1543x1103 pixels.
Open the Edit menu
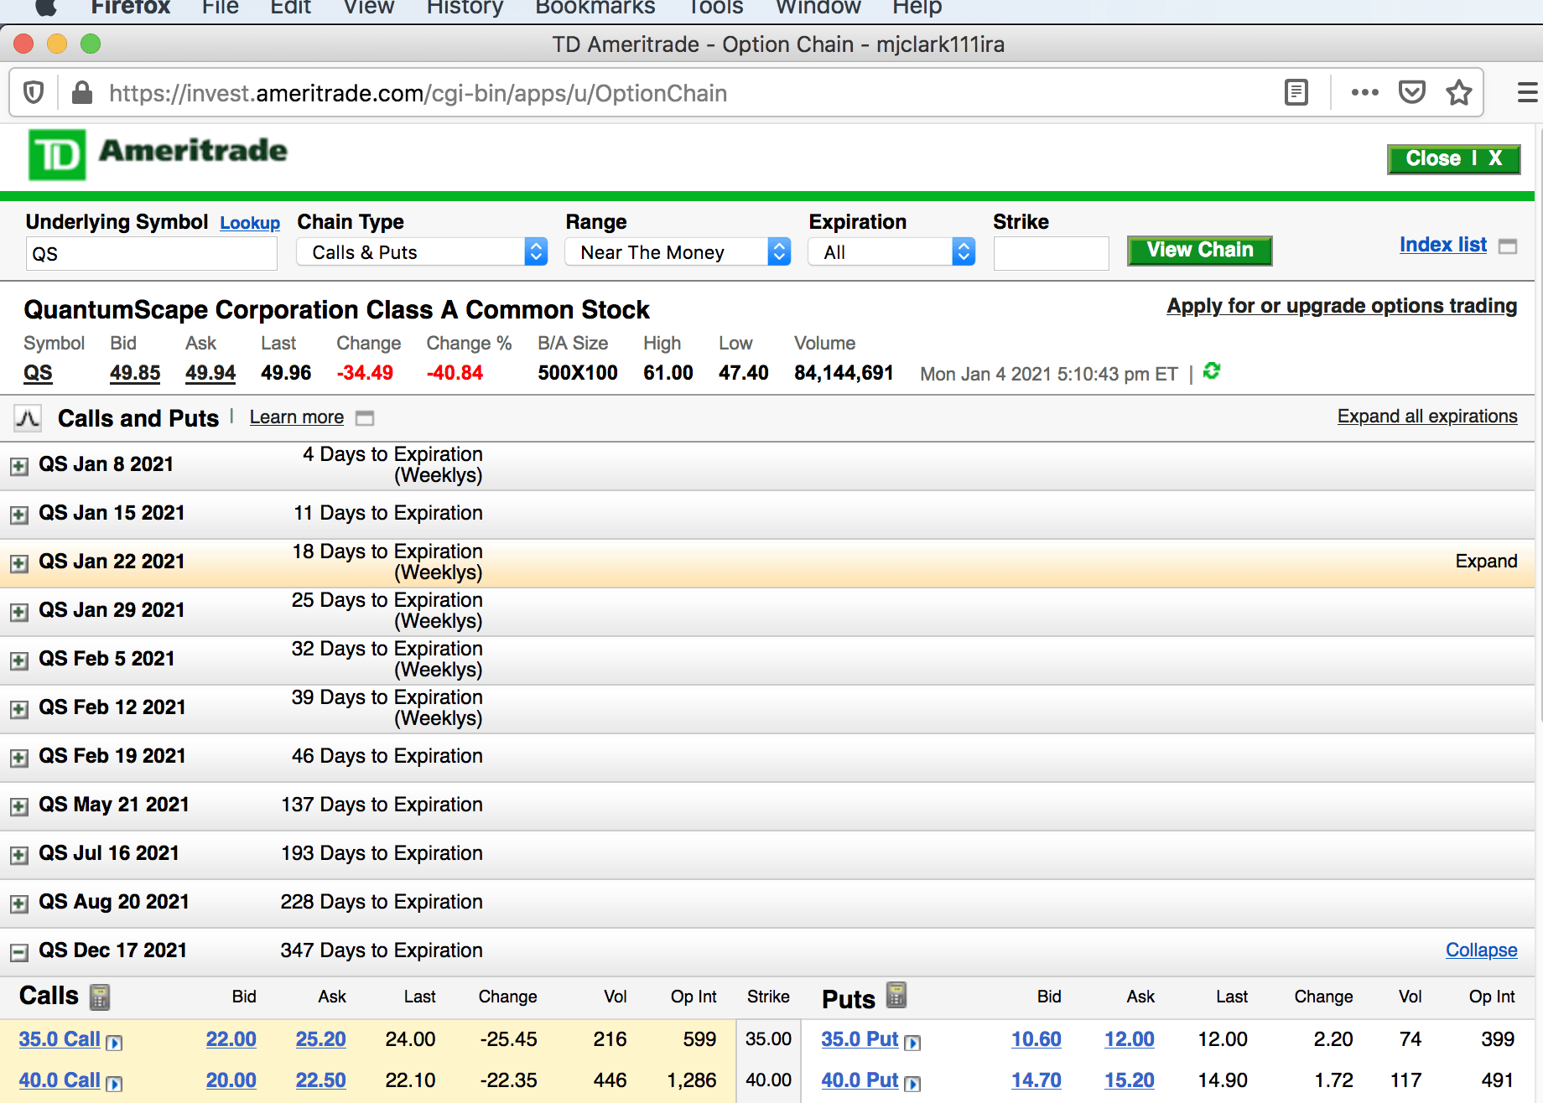pos(290,8)
